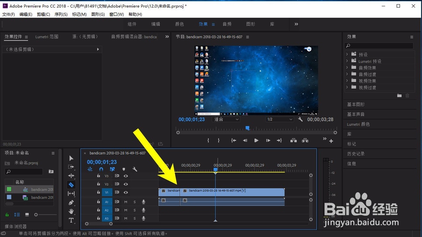Go to In point in program monitor
Screen dimensions: 422x237
234,140
